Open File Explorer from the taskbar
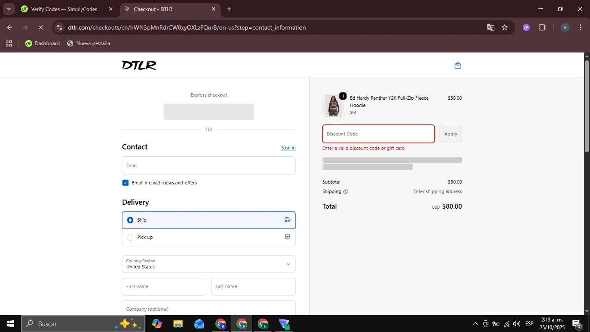 point(178,324)
